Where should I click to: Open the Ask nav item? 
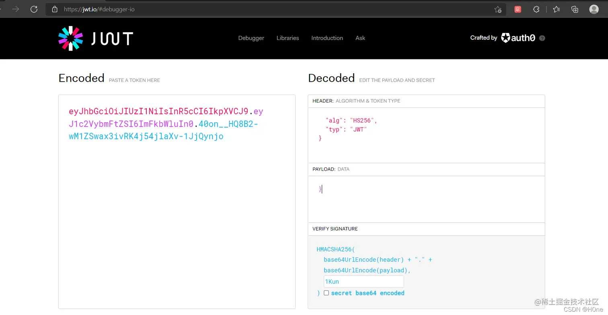(360, 38)
